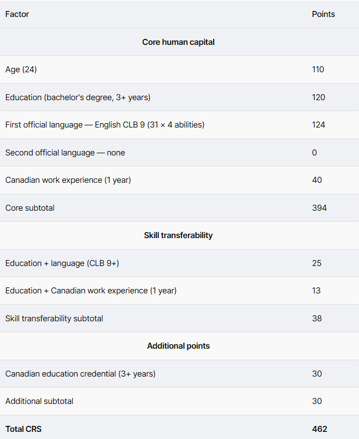The width and height of the screenshot is (359, 439).
Task: Select the Core human capital section heading
Action: (x=178, y=42)
